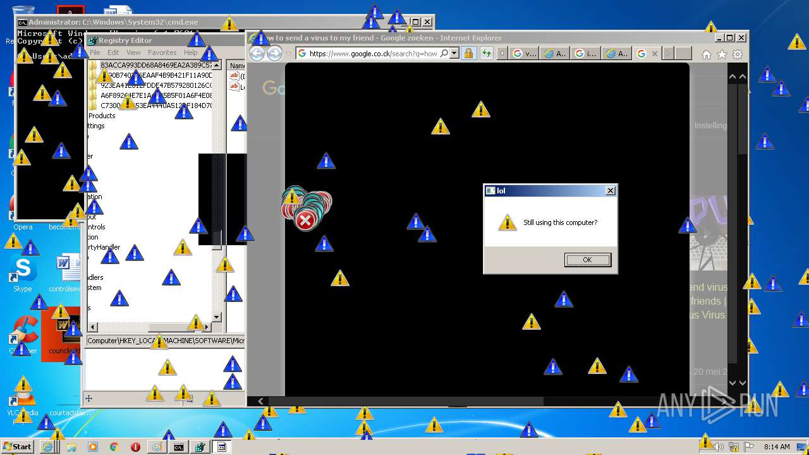Switch to the second IE 'A...' tab

click(616, 54)
